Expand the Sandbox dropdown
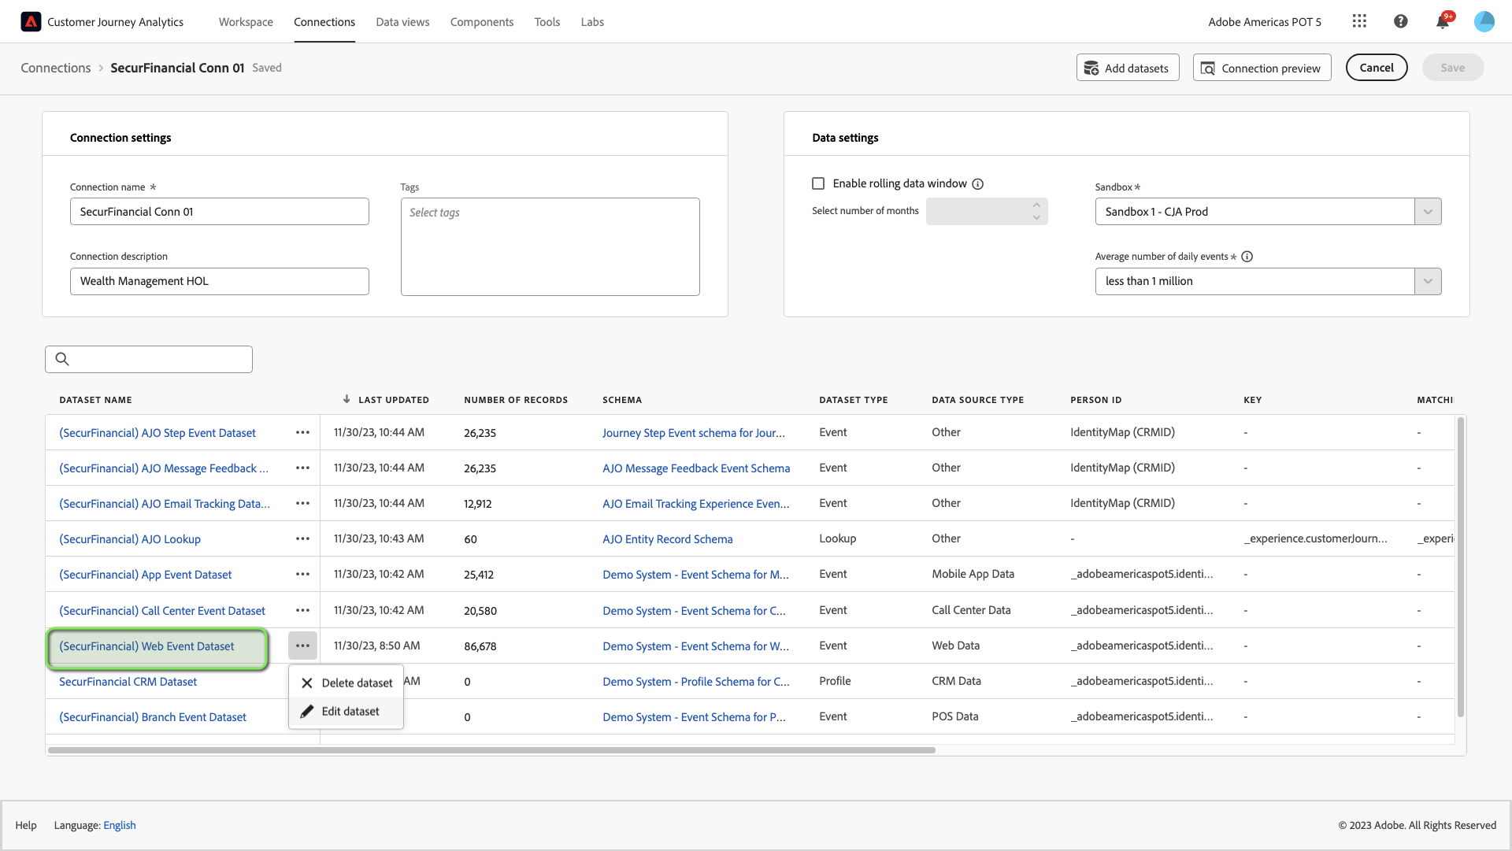Screen dimensions: 1512x851 tap(1427, 212)
